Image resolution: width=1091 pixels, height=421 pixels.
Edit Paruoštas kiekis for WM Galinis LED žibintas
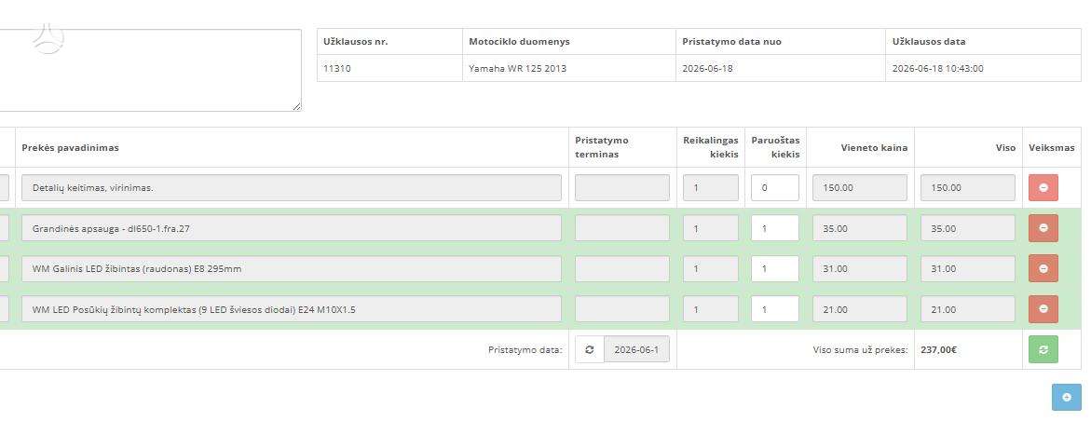coord(775,268)
